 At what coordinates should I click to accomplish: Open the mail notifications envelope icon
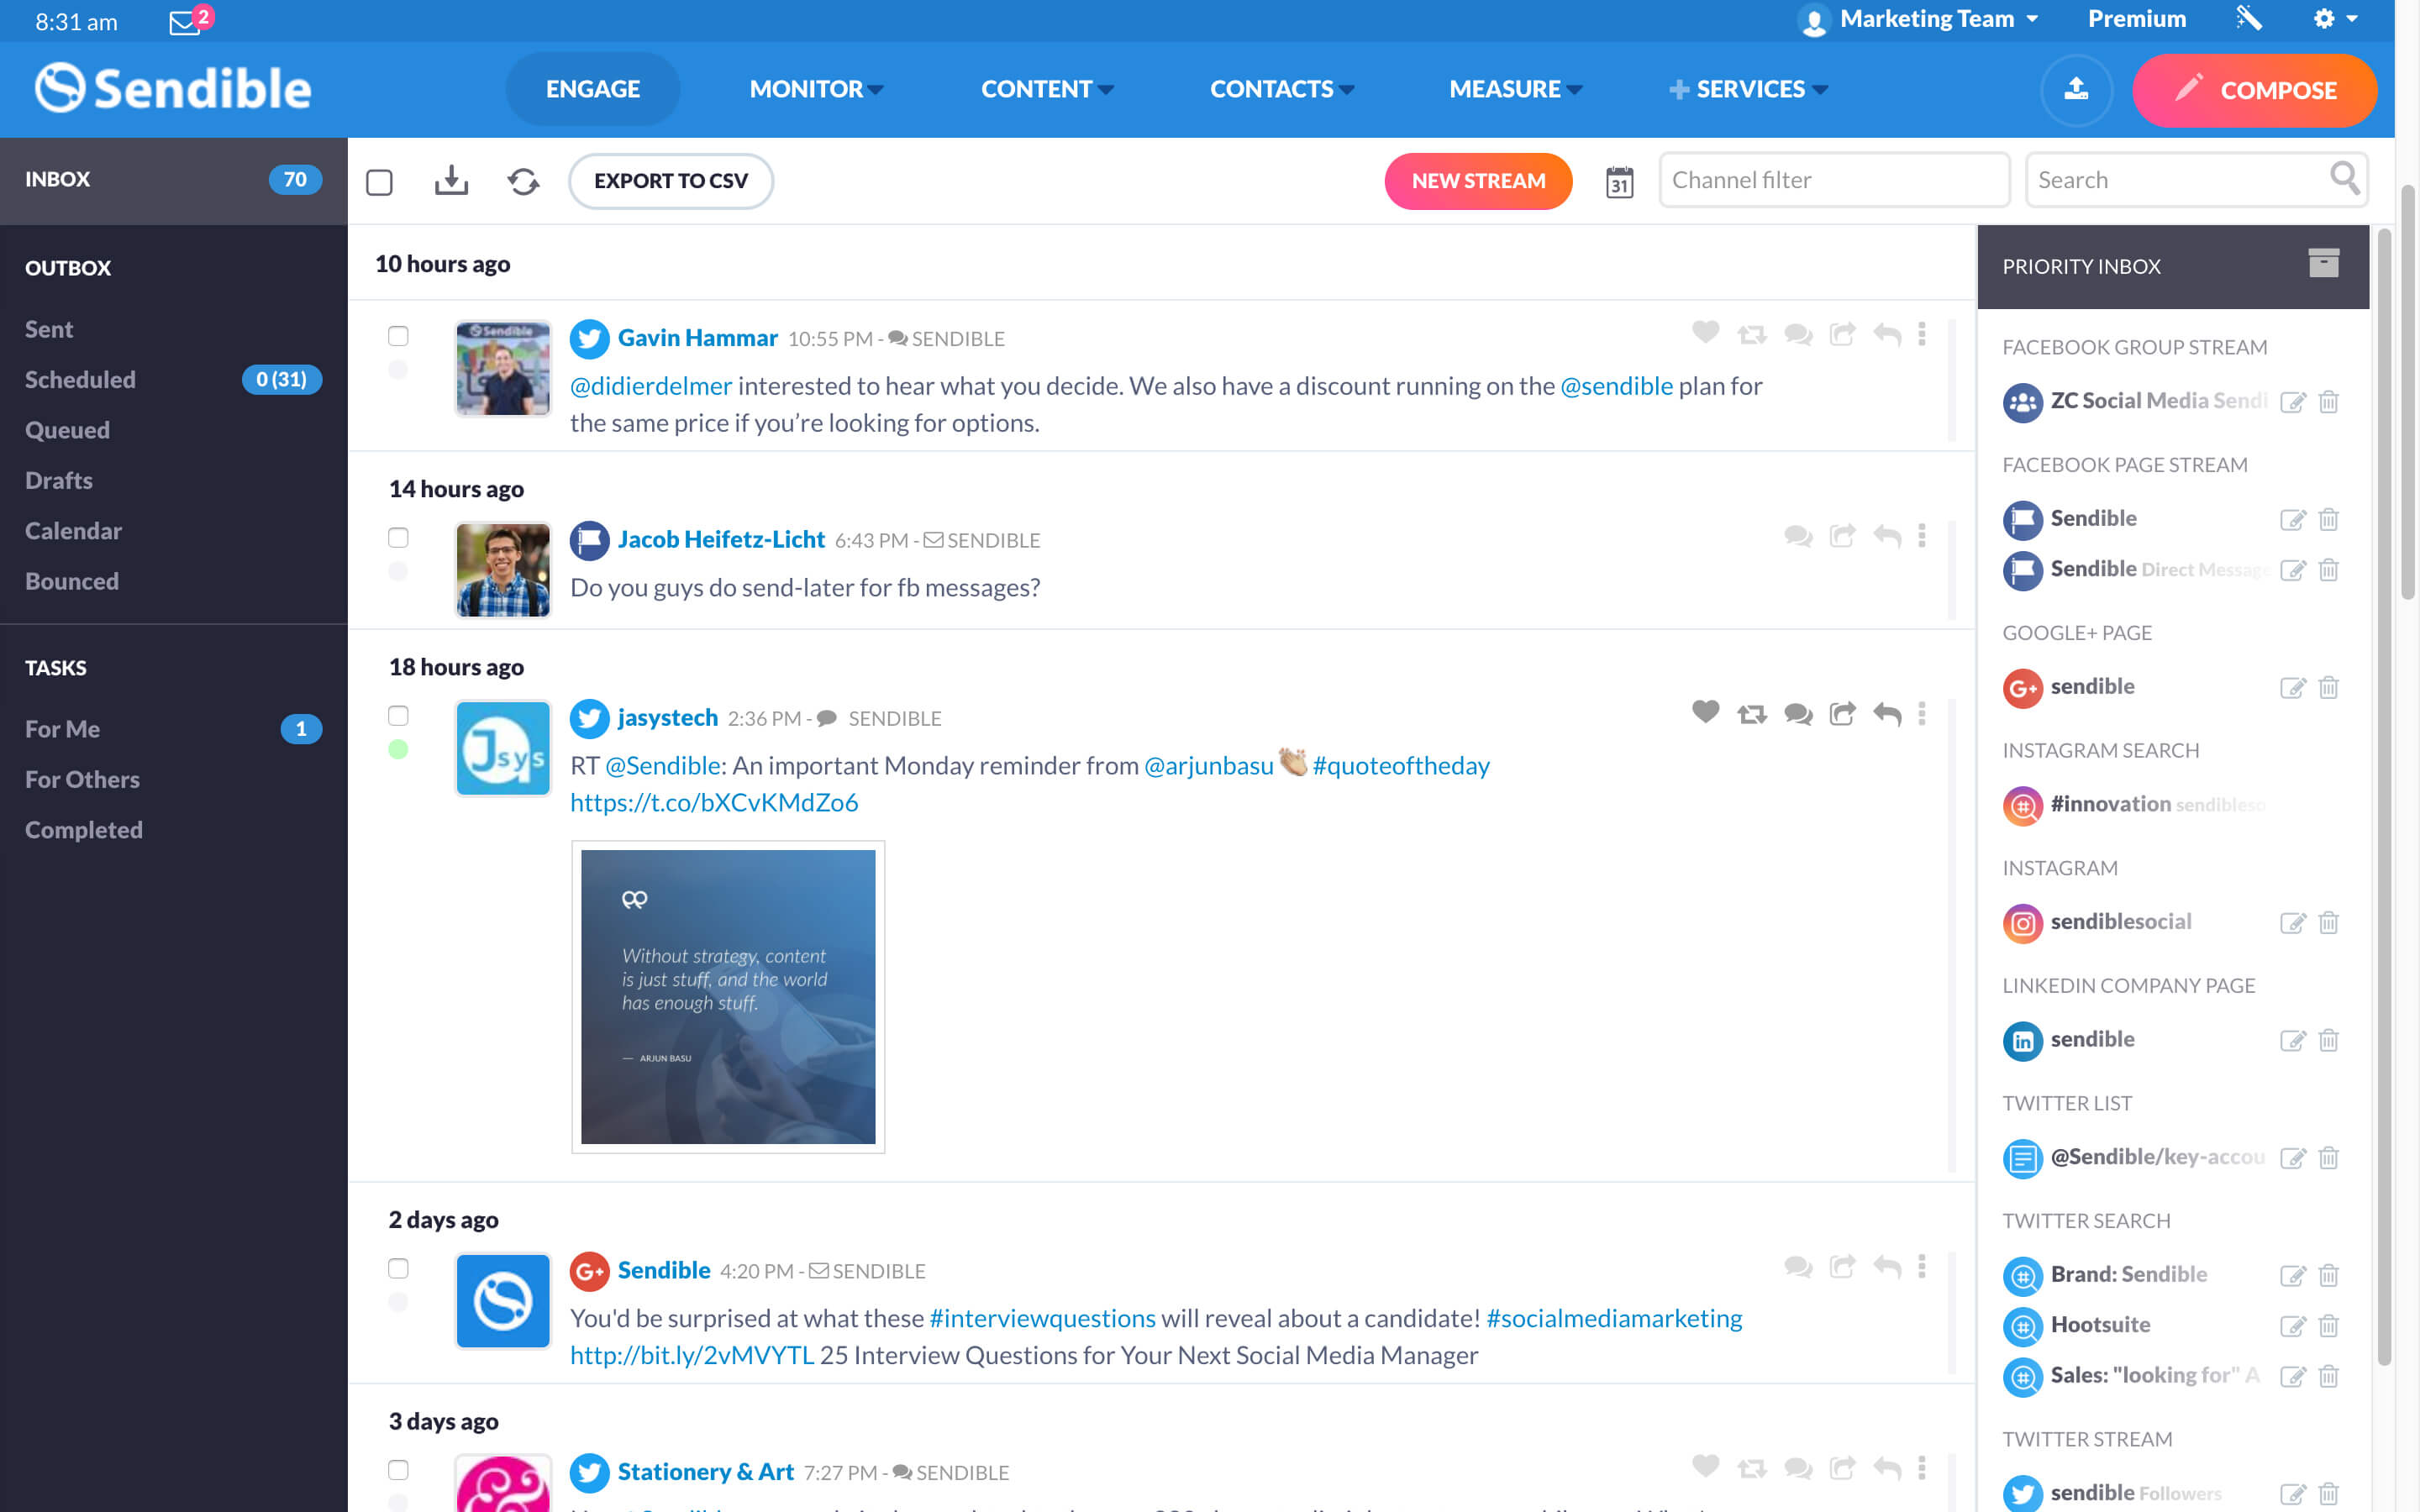(x=185, y=22)
